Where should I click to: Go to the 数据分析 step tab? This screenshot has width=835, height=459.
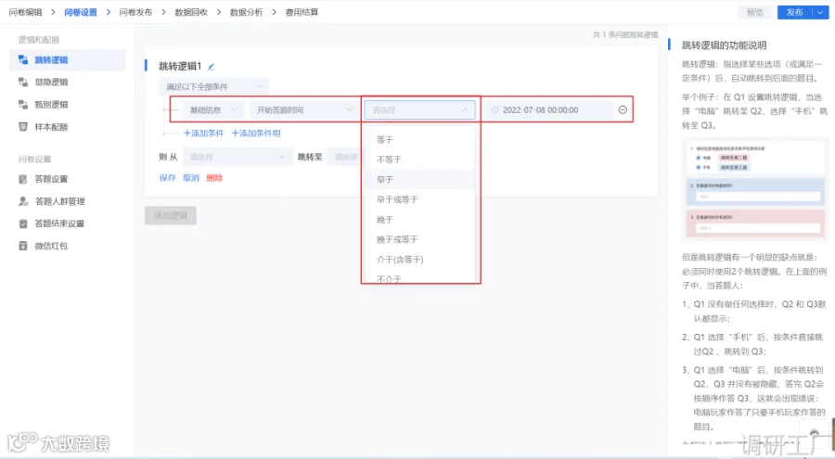(246, 12)
